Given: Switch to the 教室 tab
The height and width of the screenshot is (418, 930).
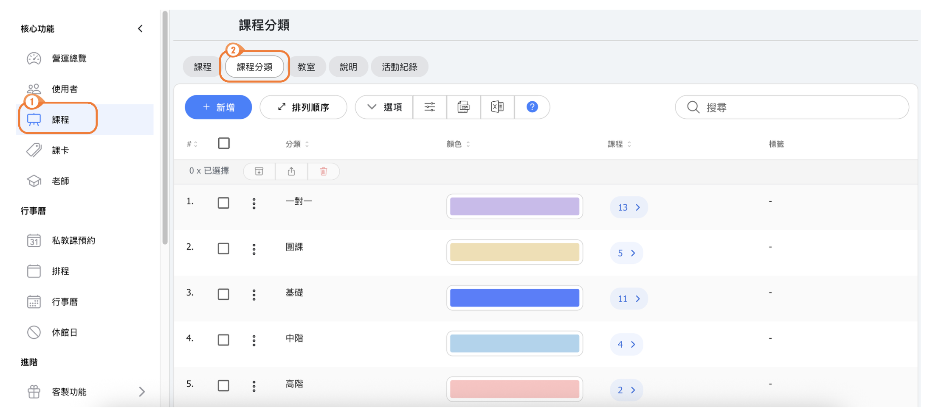Looking at the screenshot, I should [306, 67].
